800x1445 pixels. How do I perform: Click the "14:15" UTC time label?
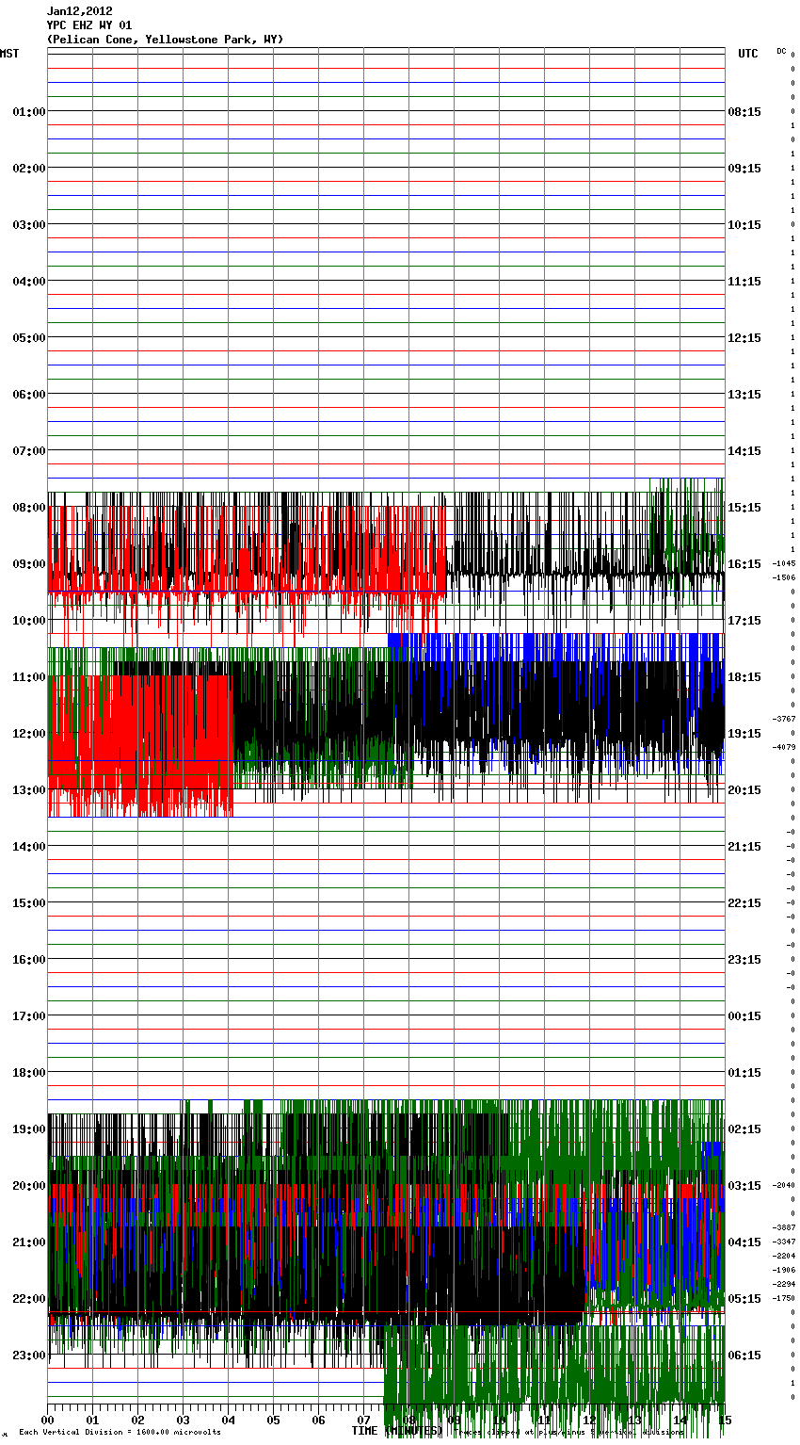click(x=744, y=451)
